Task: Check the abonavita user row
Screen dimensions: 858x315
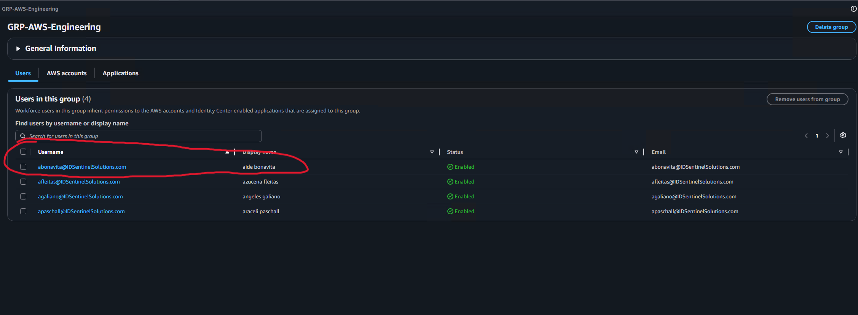Action: (23, 167)
